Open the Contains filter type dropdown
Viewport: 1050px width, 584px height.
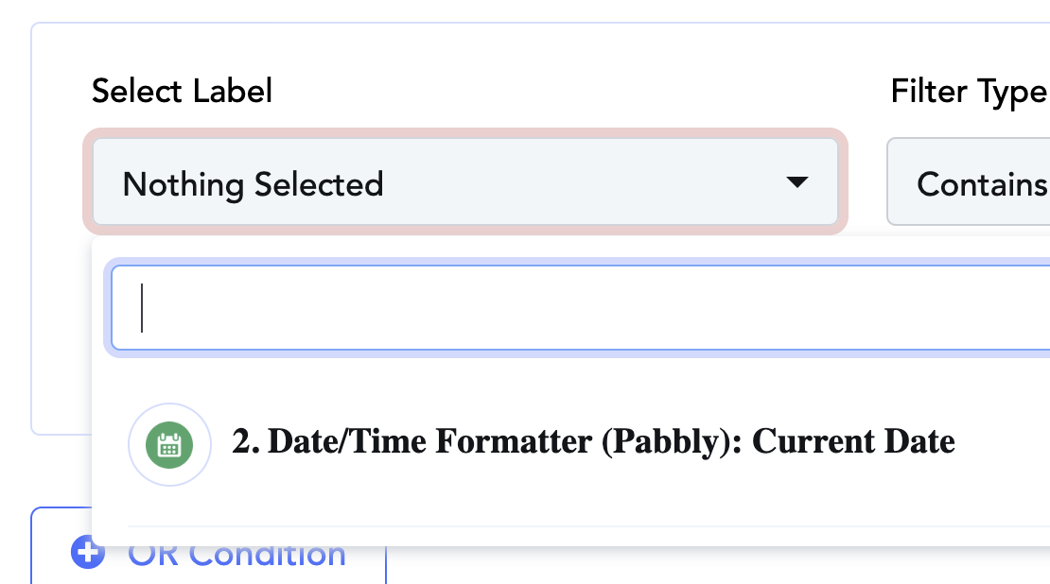pyautogui.click(x=969, y=182)
